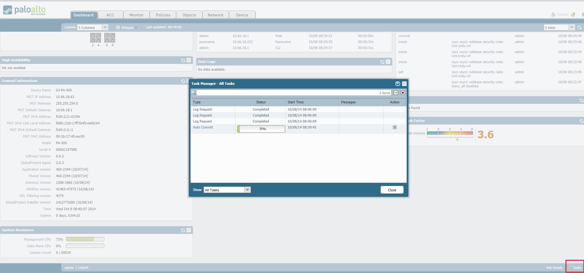Clear the Task Manager filter
584x273 pixels.
pyautogui.click(x=403, y=93)
